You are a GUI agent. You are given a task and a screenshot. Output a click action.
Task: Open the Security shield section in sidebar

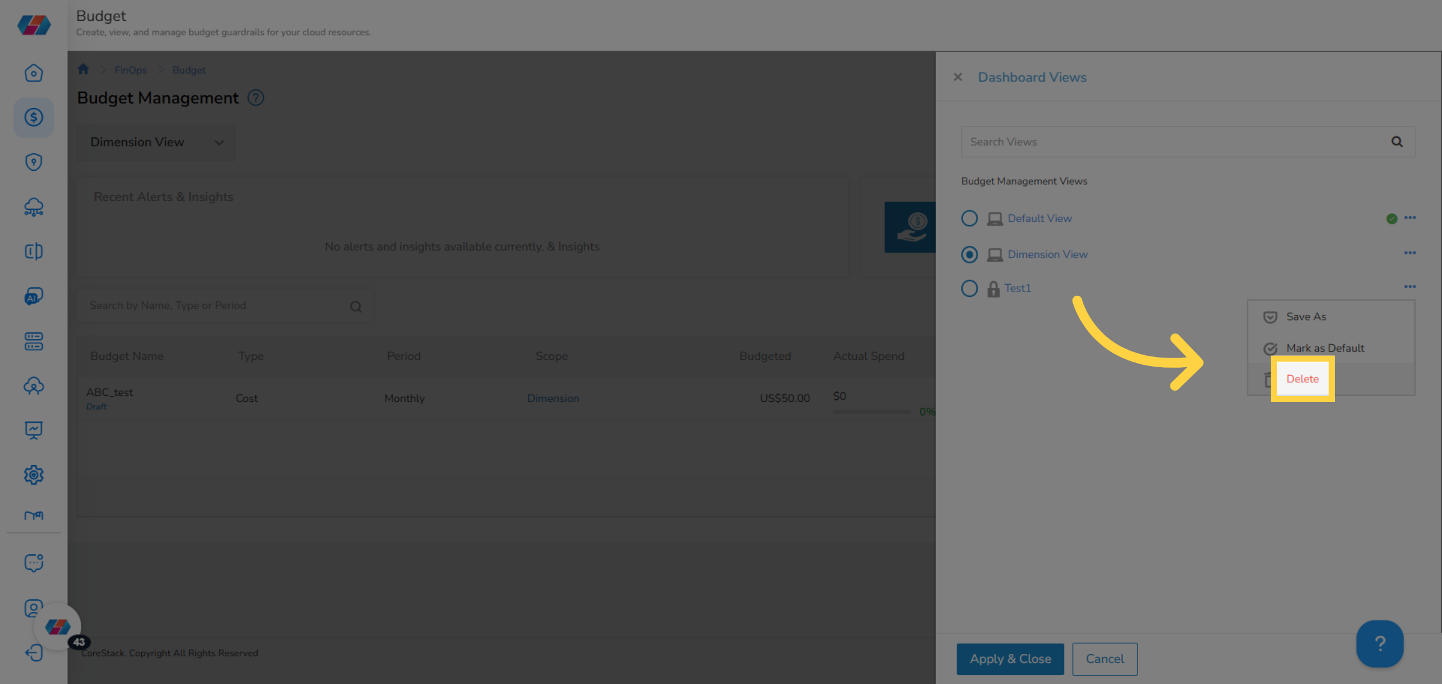(34, 162)
